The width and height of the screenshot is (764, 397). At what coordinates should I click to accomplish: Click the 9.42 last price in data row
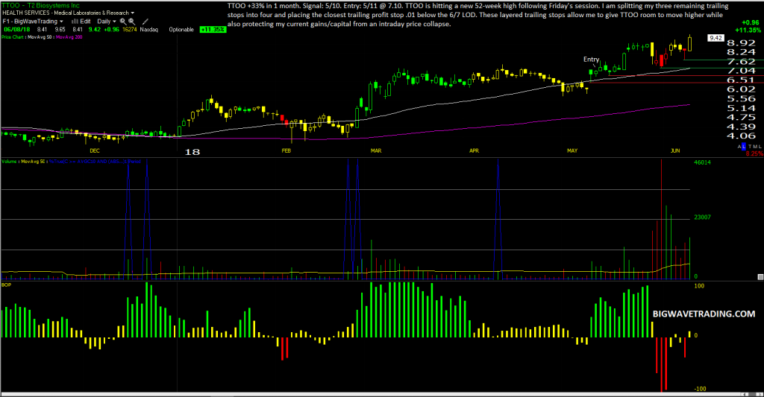click(95, 29)
